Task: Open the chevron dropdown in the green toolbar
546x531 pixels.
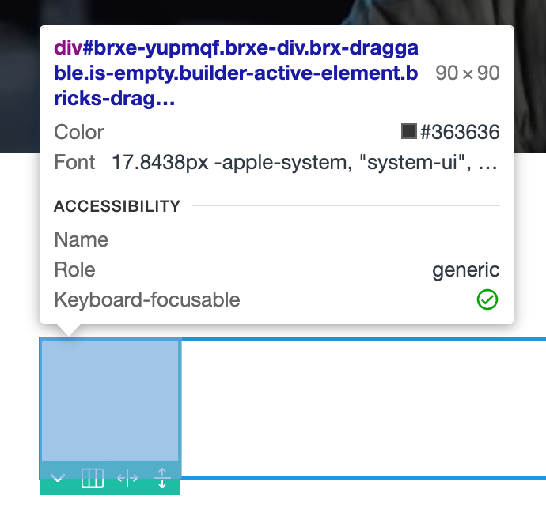Action: (57, 479)
